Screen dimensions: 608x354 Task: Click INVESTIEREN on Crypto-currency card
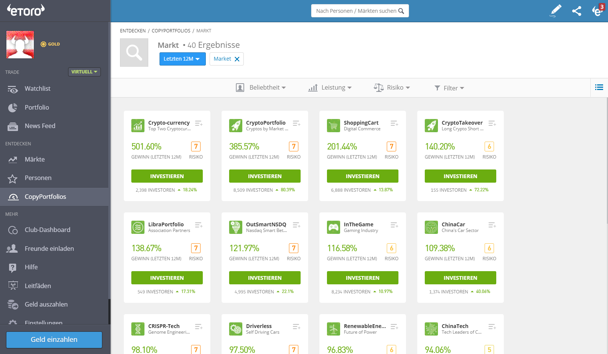[167, 176]
